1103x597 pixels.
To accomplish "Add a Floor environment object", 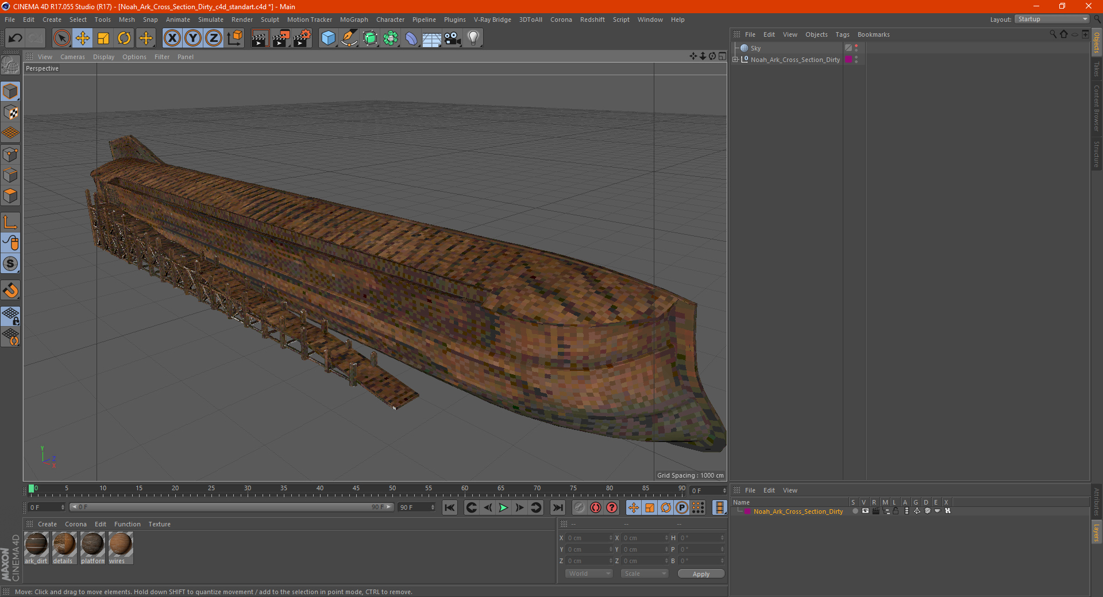I will 431,38.
